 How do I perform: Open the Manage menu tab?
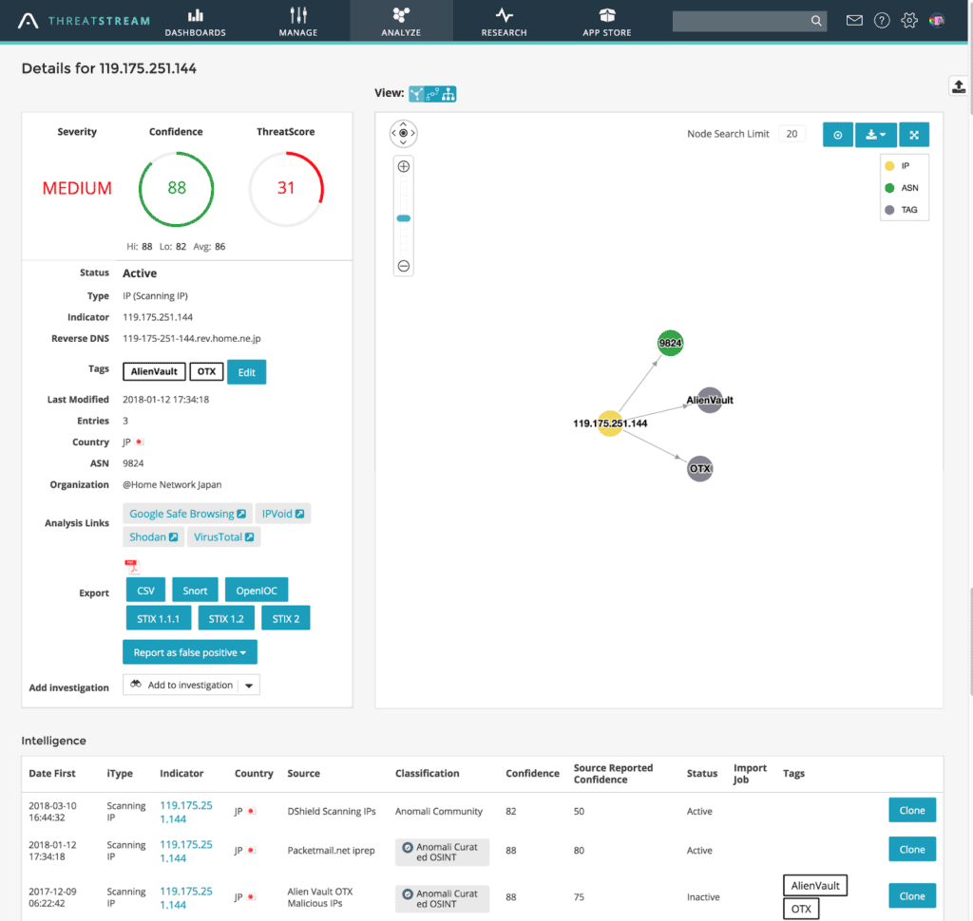297,22
